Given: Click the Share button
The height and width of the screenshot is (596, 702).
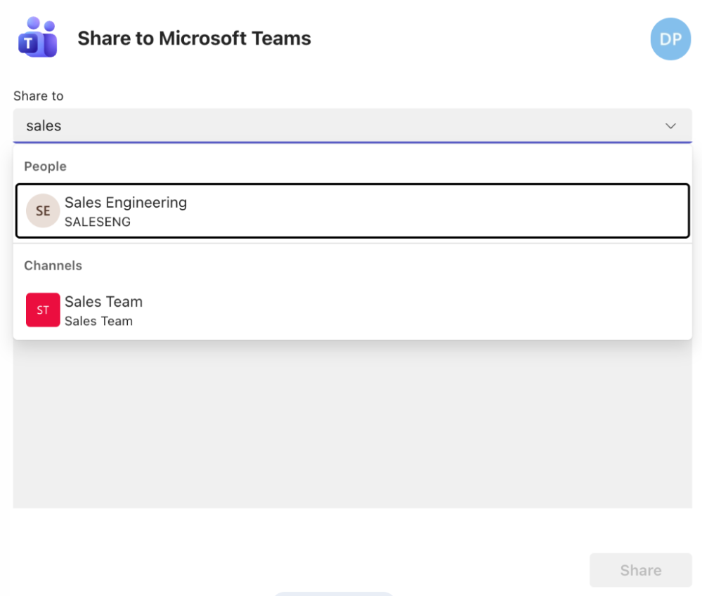Looking at the screenshot, I should (x=641, y=570).
